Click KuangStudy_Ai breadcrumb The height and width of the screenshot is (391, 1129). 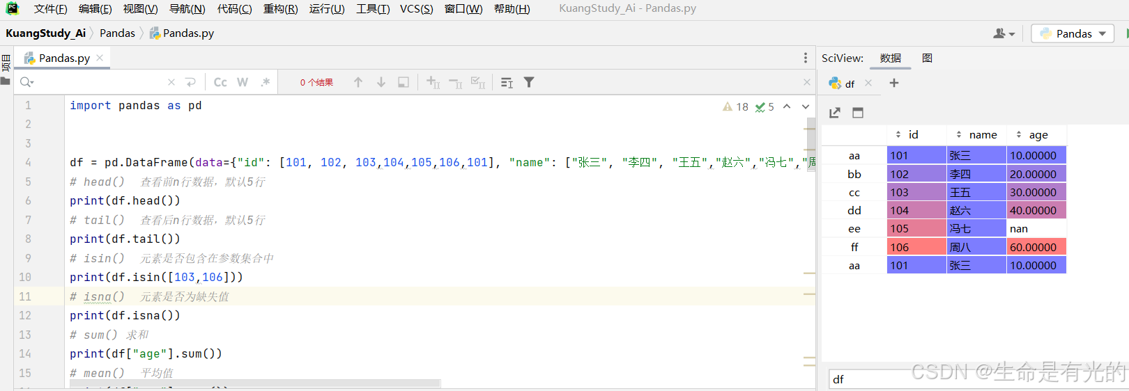[45, 33]
